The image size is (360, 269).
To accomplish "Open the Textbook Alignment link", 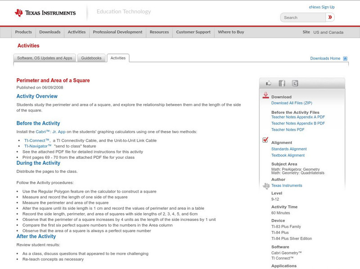I will pyautogui.click(x=288, y=155).
